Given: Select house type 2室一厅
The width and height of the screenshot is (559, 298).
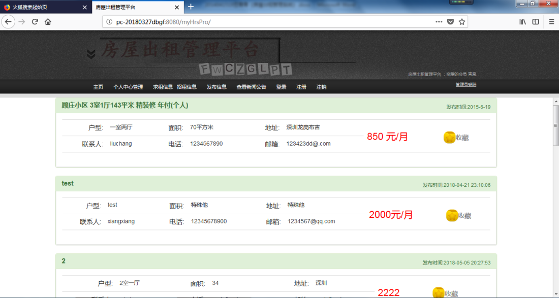Looking at the screenshot, I should [130, 283].
